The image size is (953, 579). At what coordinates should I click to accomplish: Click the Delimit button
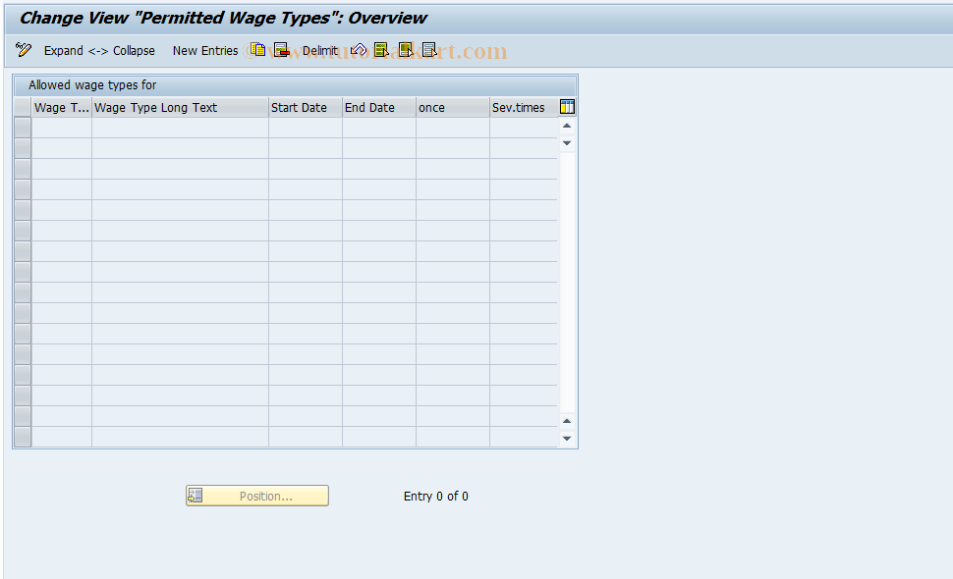point(319,51)
